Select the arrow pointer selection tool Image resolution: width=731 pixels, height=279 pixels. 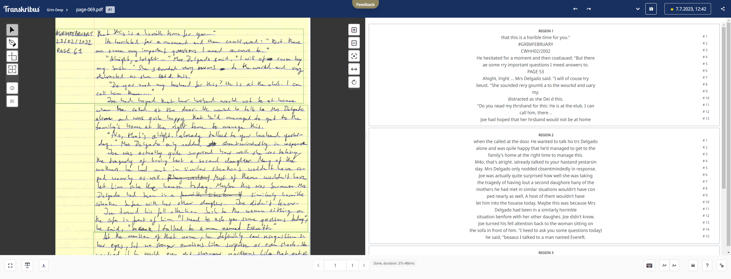click(x=12, y=30)
